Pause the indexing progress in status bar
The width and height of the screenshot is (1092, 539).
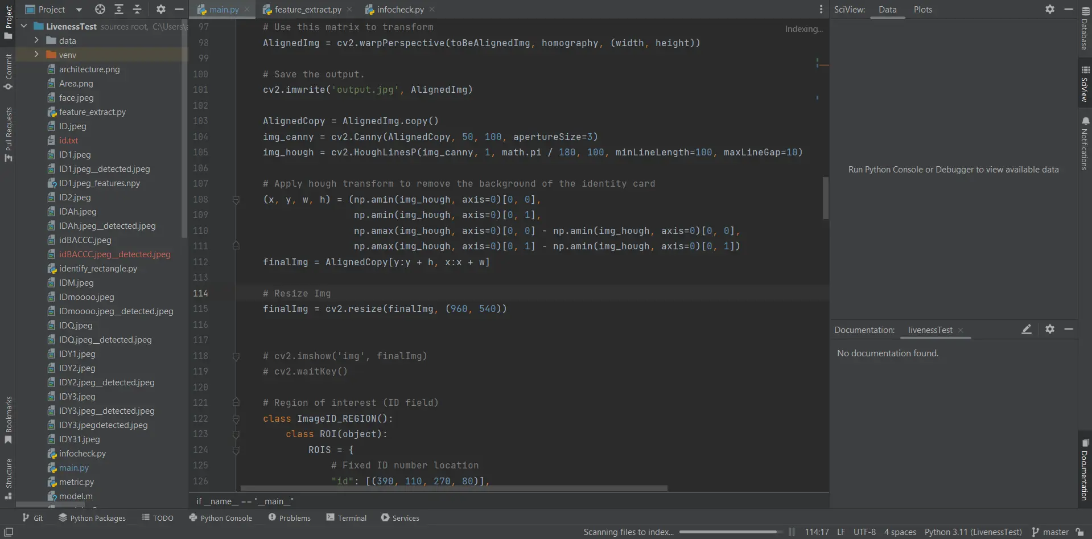point(792,532)
